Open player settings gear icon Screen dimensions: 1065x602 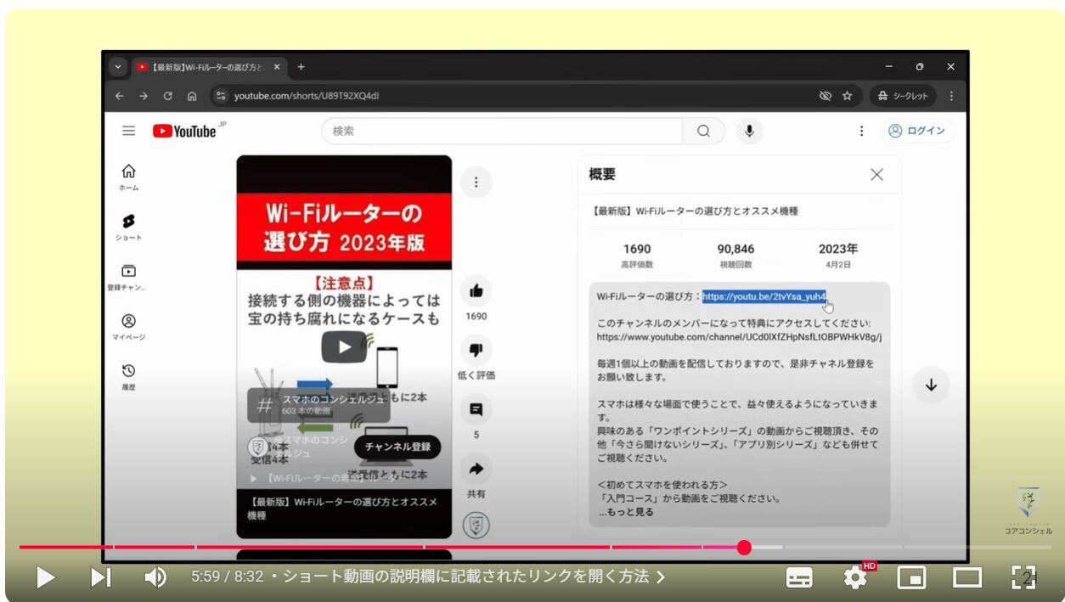pos(855,578)
